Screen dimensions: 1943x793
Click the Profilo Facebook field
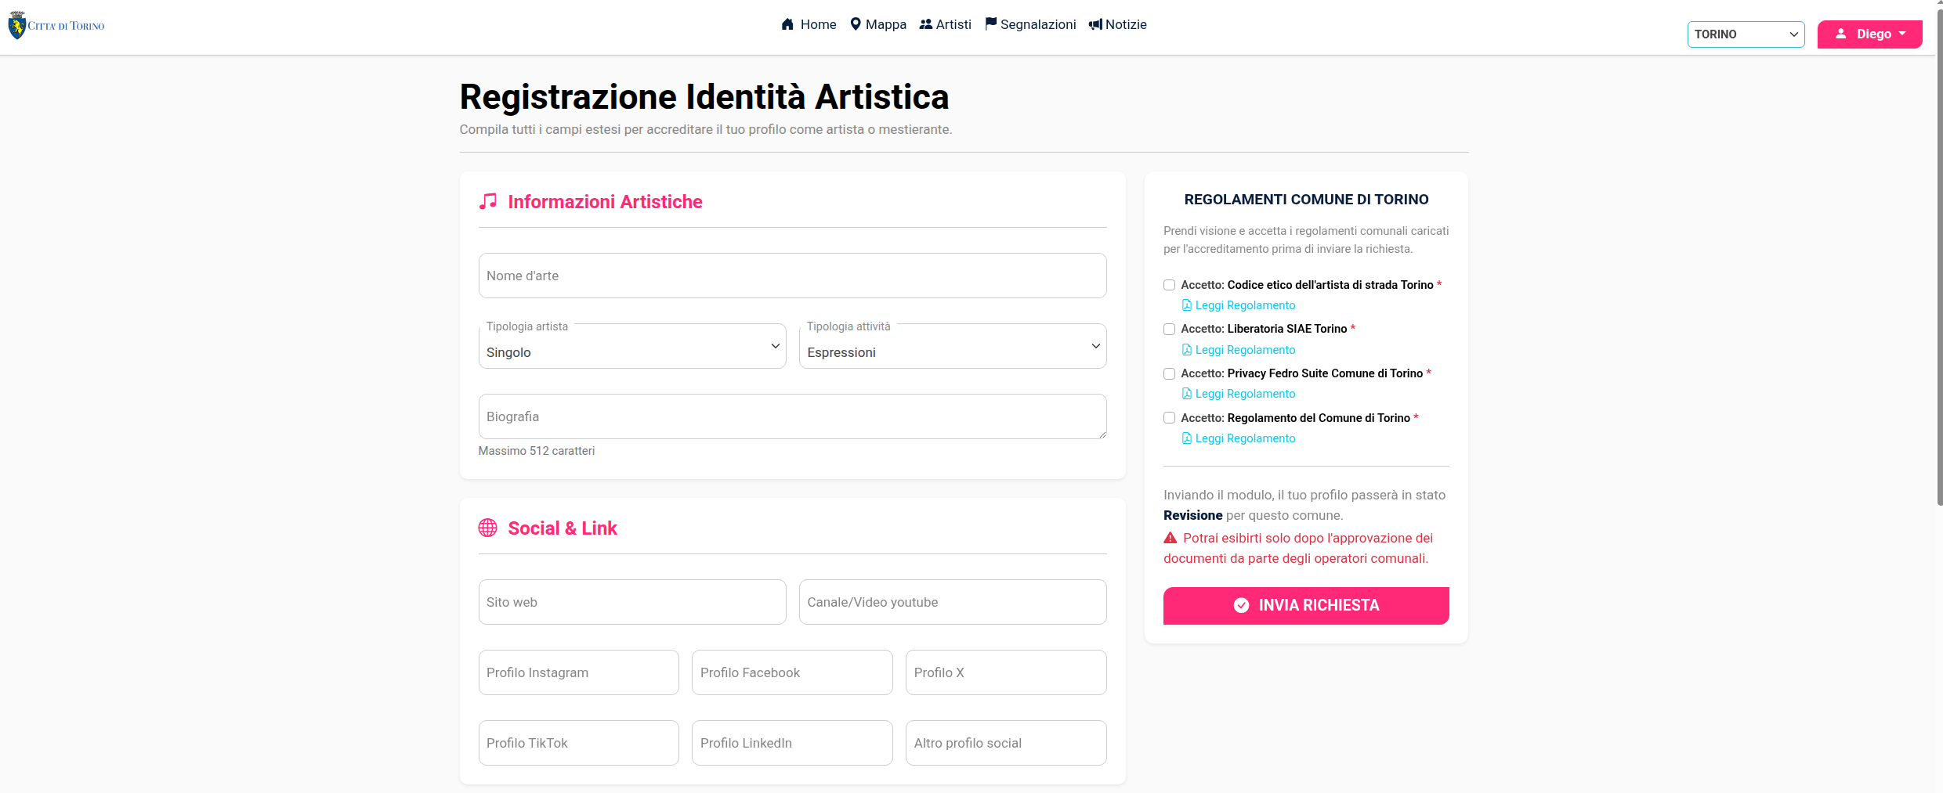(792, 672)
